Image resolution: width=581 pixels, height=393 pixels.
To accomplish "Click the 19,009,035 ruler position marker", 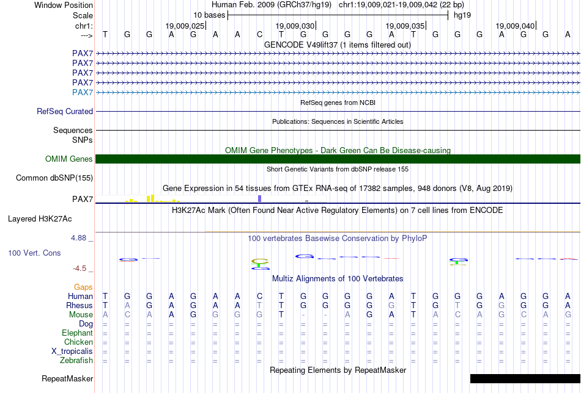I will [x=405, y=26].
